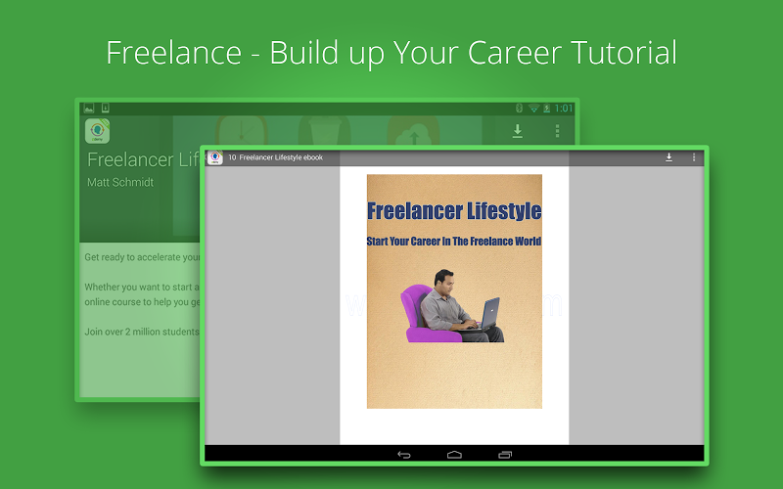Screen dimensions: 783x489
Task: Tap the faded cloud upload thumbnail in the back window
Action: point(414,131)
